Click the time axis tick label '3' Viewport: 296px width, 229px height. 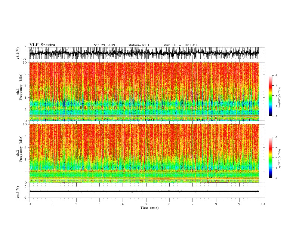click(x=99, y=204)
